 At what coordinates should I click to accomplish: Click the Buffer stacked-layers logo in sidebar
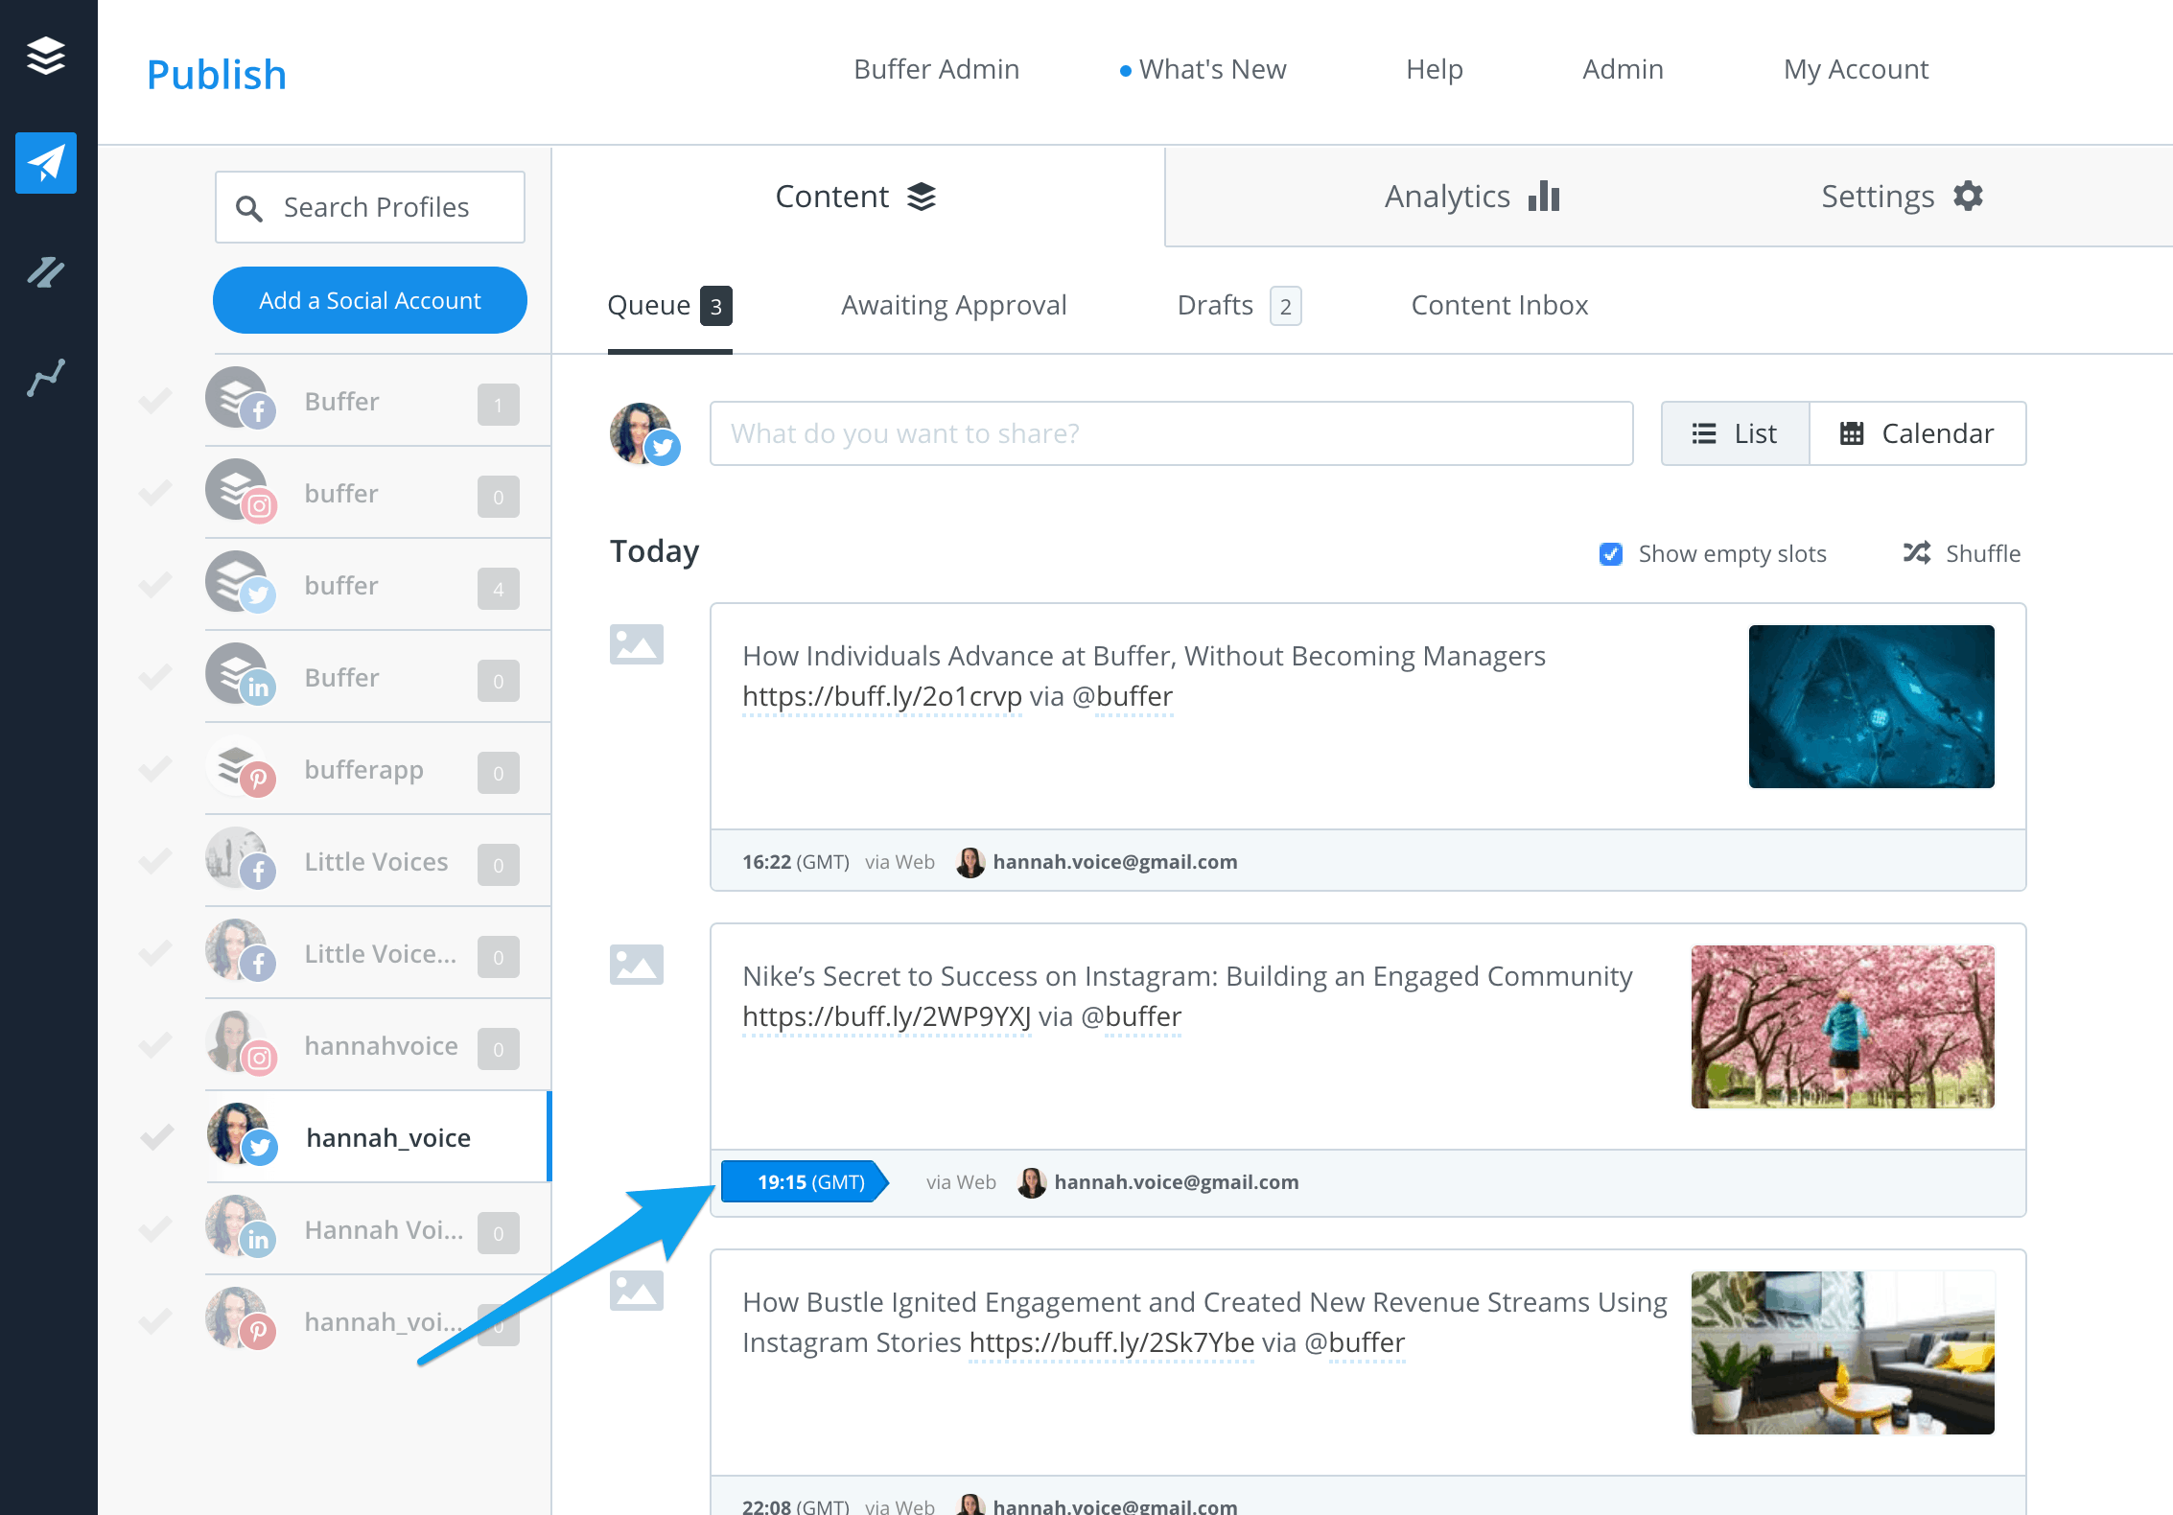pos(46,56)
